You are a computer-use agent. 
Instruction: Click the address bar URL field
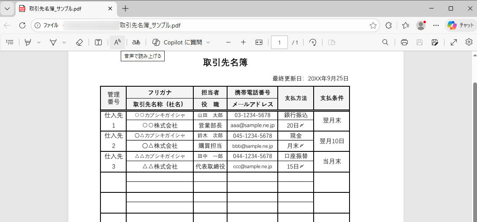(x=206, y=25)
